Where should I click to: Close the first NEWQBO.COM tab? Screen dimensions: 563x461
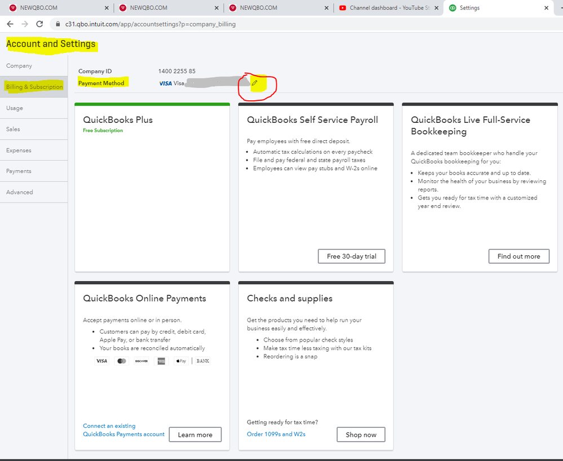(107, 8)
